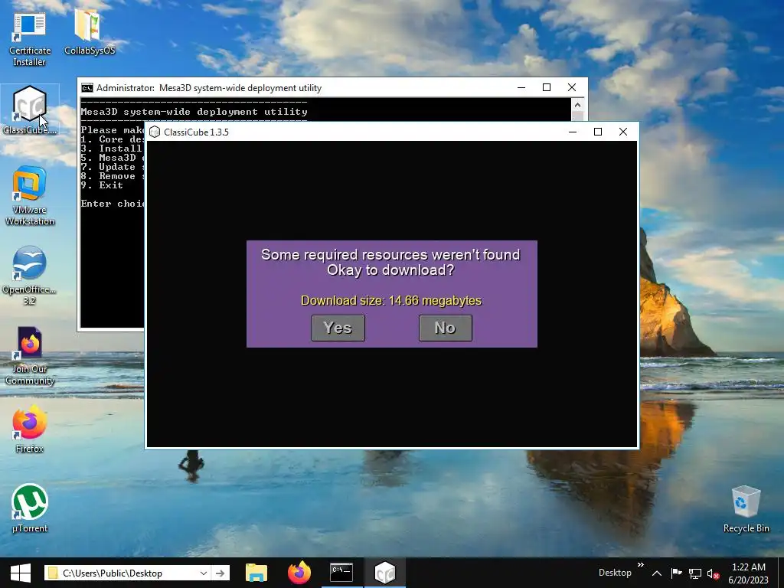Open File Explorer from taskbar
This screenshot has height=588, width=784.
(256, 573)
